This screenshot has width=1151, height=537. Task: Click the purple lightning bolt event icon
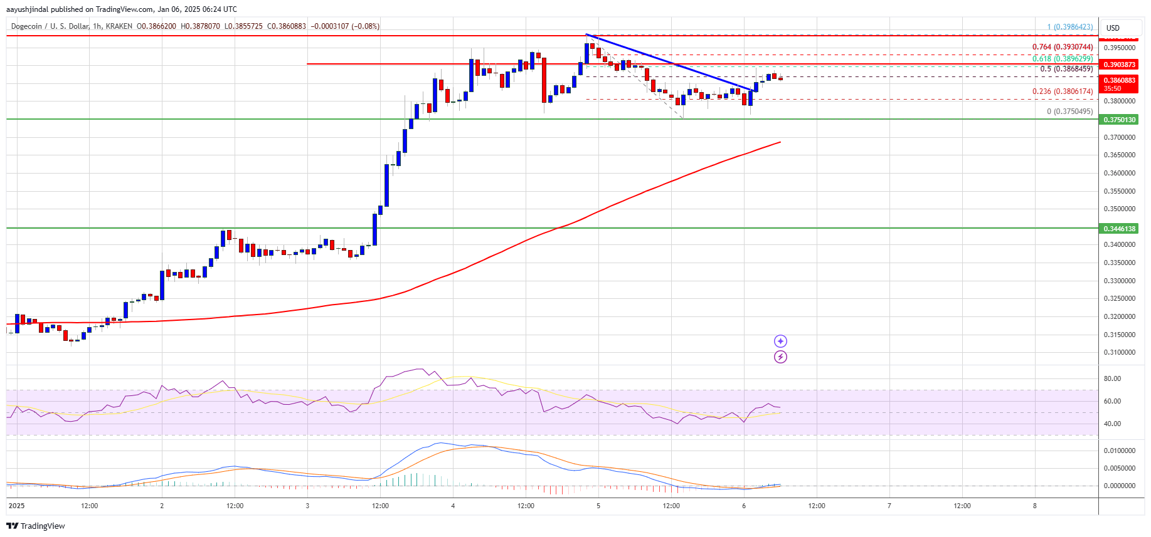pyautogui.click(x=780, y=357)
